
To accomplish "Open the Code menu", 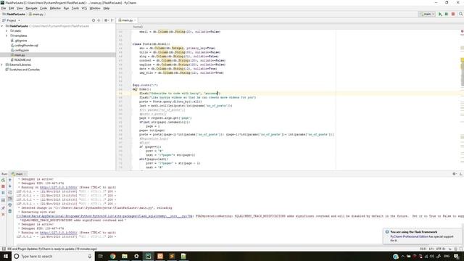I will point(43,8).
